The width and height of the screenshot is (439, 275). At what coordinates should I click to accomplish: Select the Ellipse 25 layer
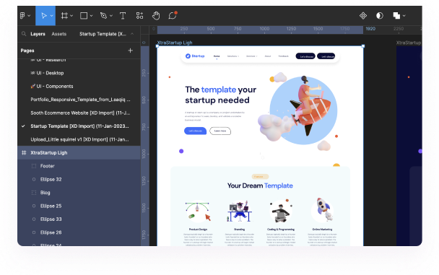[x=79, y=206]
